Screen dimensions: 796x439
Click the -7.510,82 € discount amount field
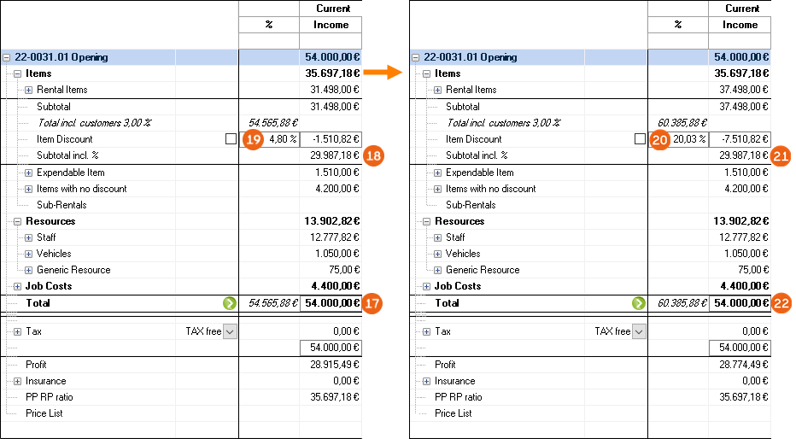[x=740, y=139]
